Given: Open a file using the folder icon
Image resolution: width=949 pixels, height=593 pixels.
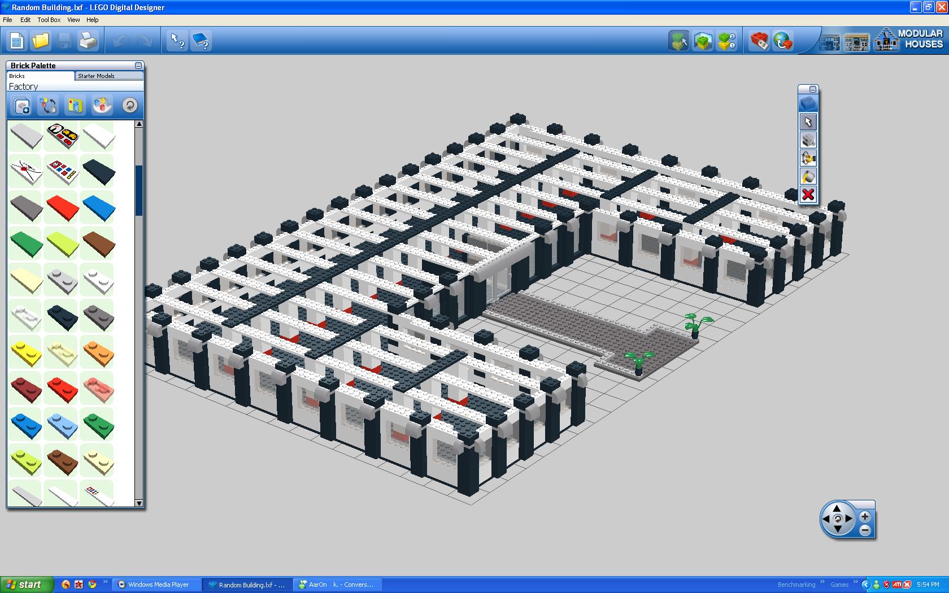Looking at the screenshot, I should 41,41.
